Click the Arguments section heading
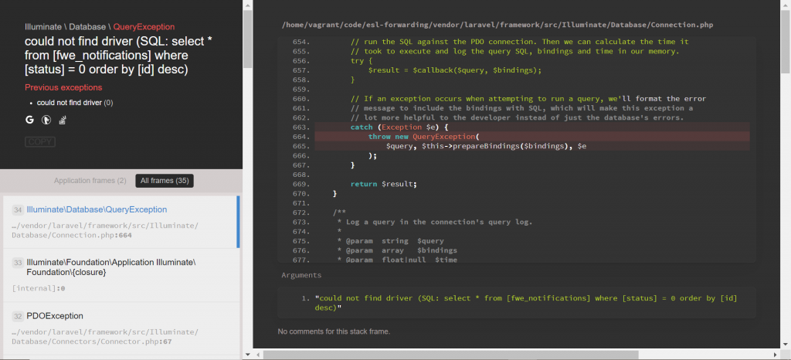The image size is (791, 360). (301, 275)
